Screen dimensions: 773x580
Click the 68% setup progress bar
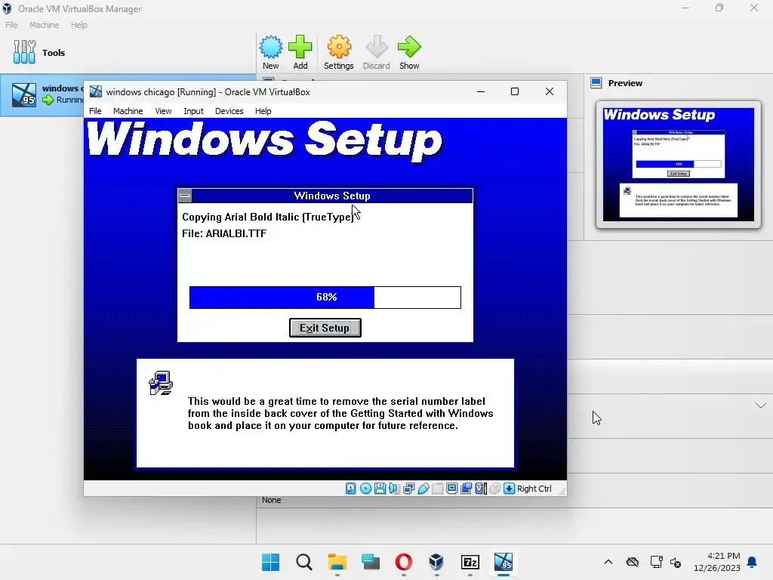(325, 298)
